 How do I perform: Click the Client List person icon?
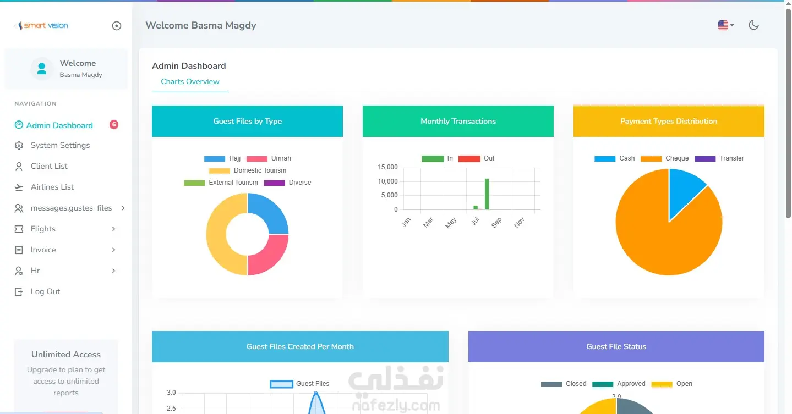click(x=19, y=167)
